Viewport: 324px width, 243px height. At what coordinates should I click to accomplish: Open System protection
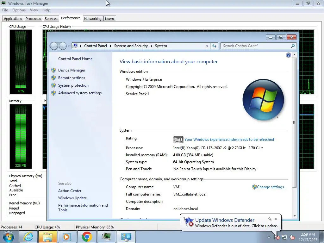(x=73, y=85)
